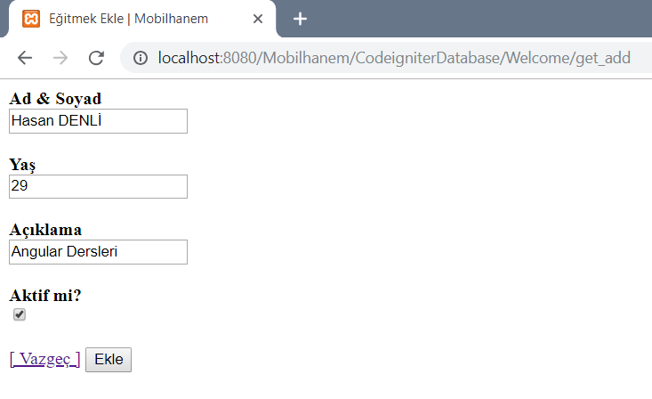The height and width of the screenshot is (399, 652).
Task: Follow the [ Vazgeç ] link
Action: 44,359
